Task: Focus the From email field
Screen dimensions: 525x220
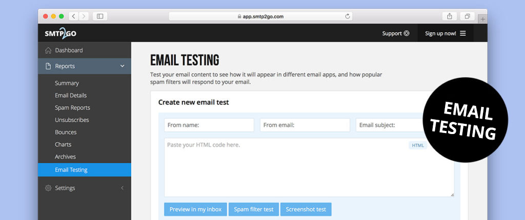Action: (x=305, y=125)
